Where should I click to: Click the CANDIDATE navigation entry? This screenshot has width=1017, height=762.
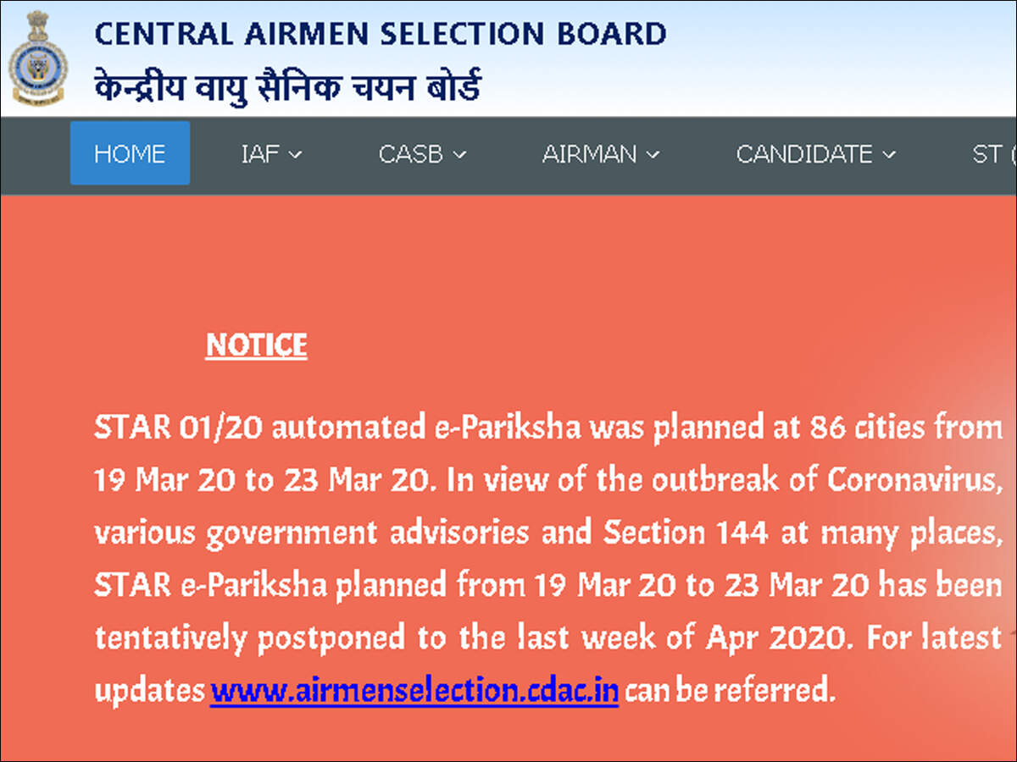[x=803, y=153]
